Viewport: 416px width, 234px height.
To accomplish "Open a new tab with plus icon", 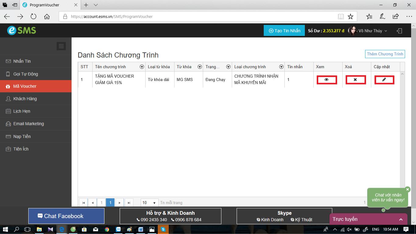I will pos(86,5).
